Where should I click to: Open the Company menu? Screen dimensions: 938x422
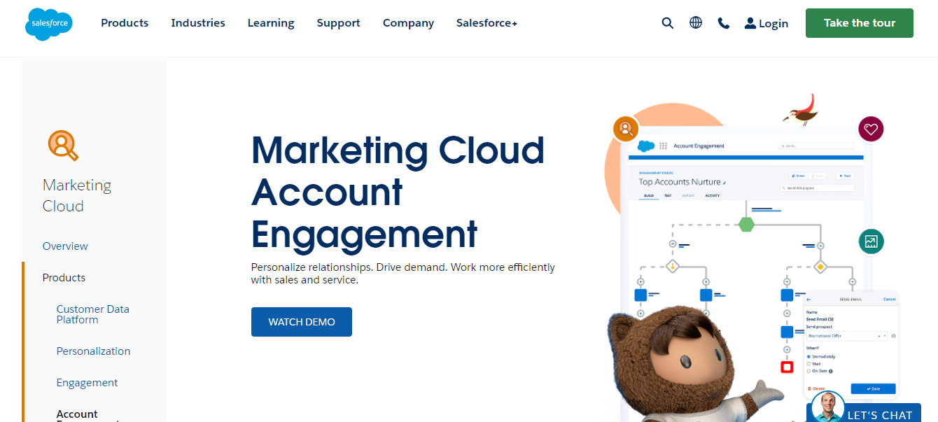point(408,23)
